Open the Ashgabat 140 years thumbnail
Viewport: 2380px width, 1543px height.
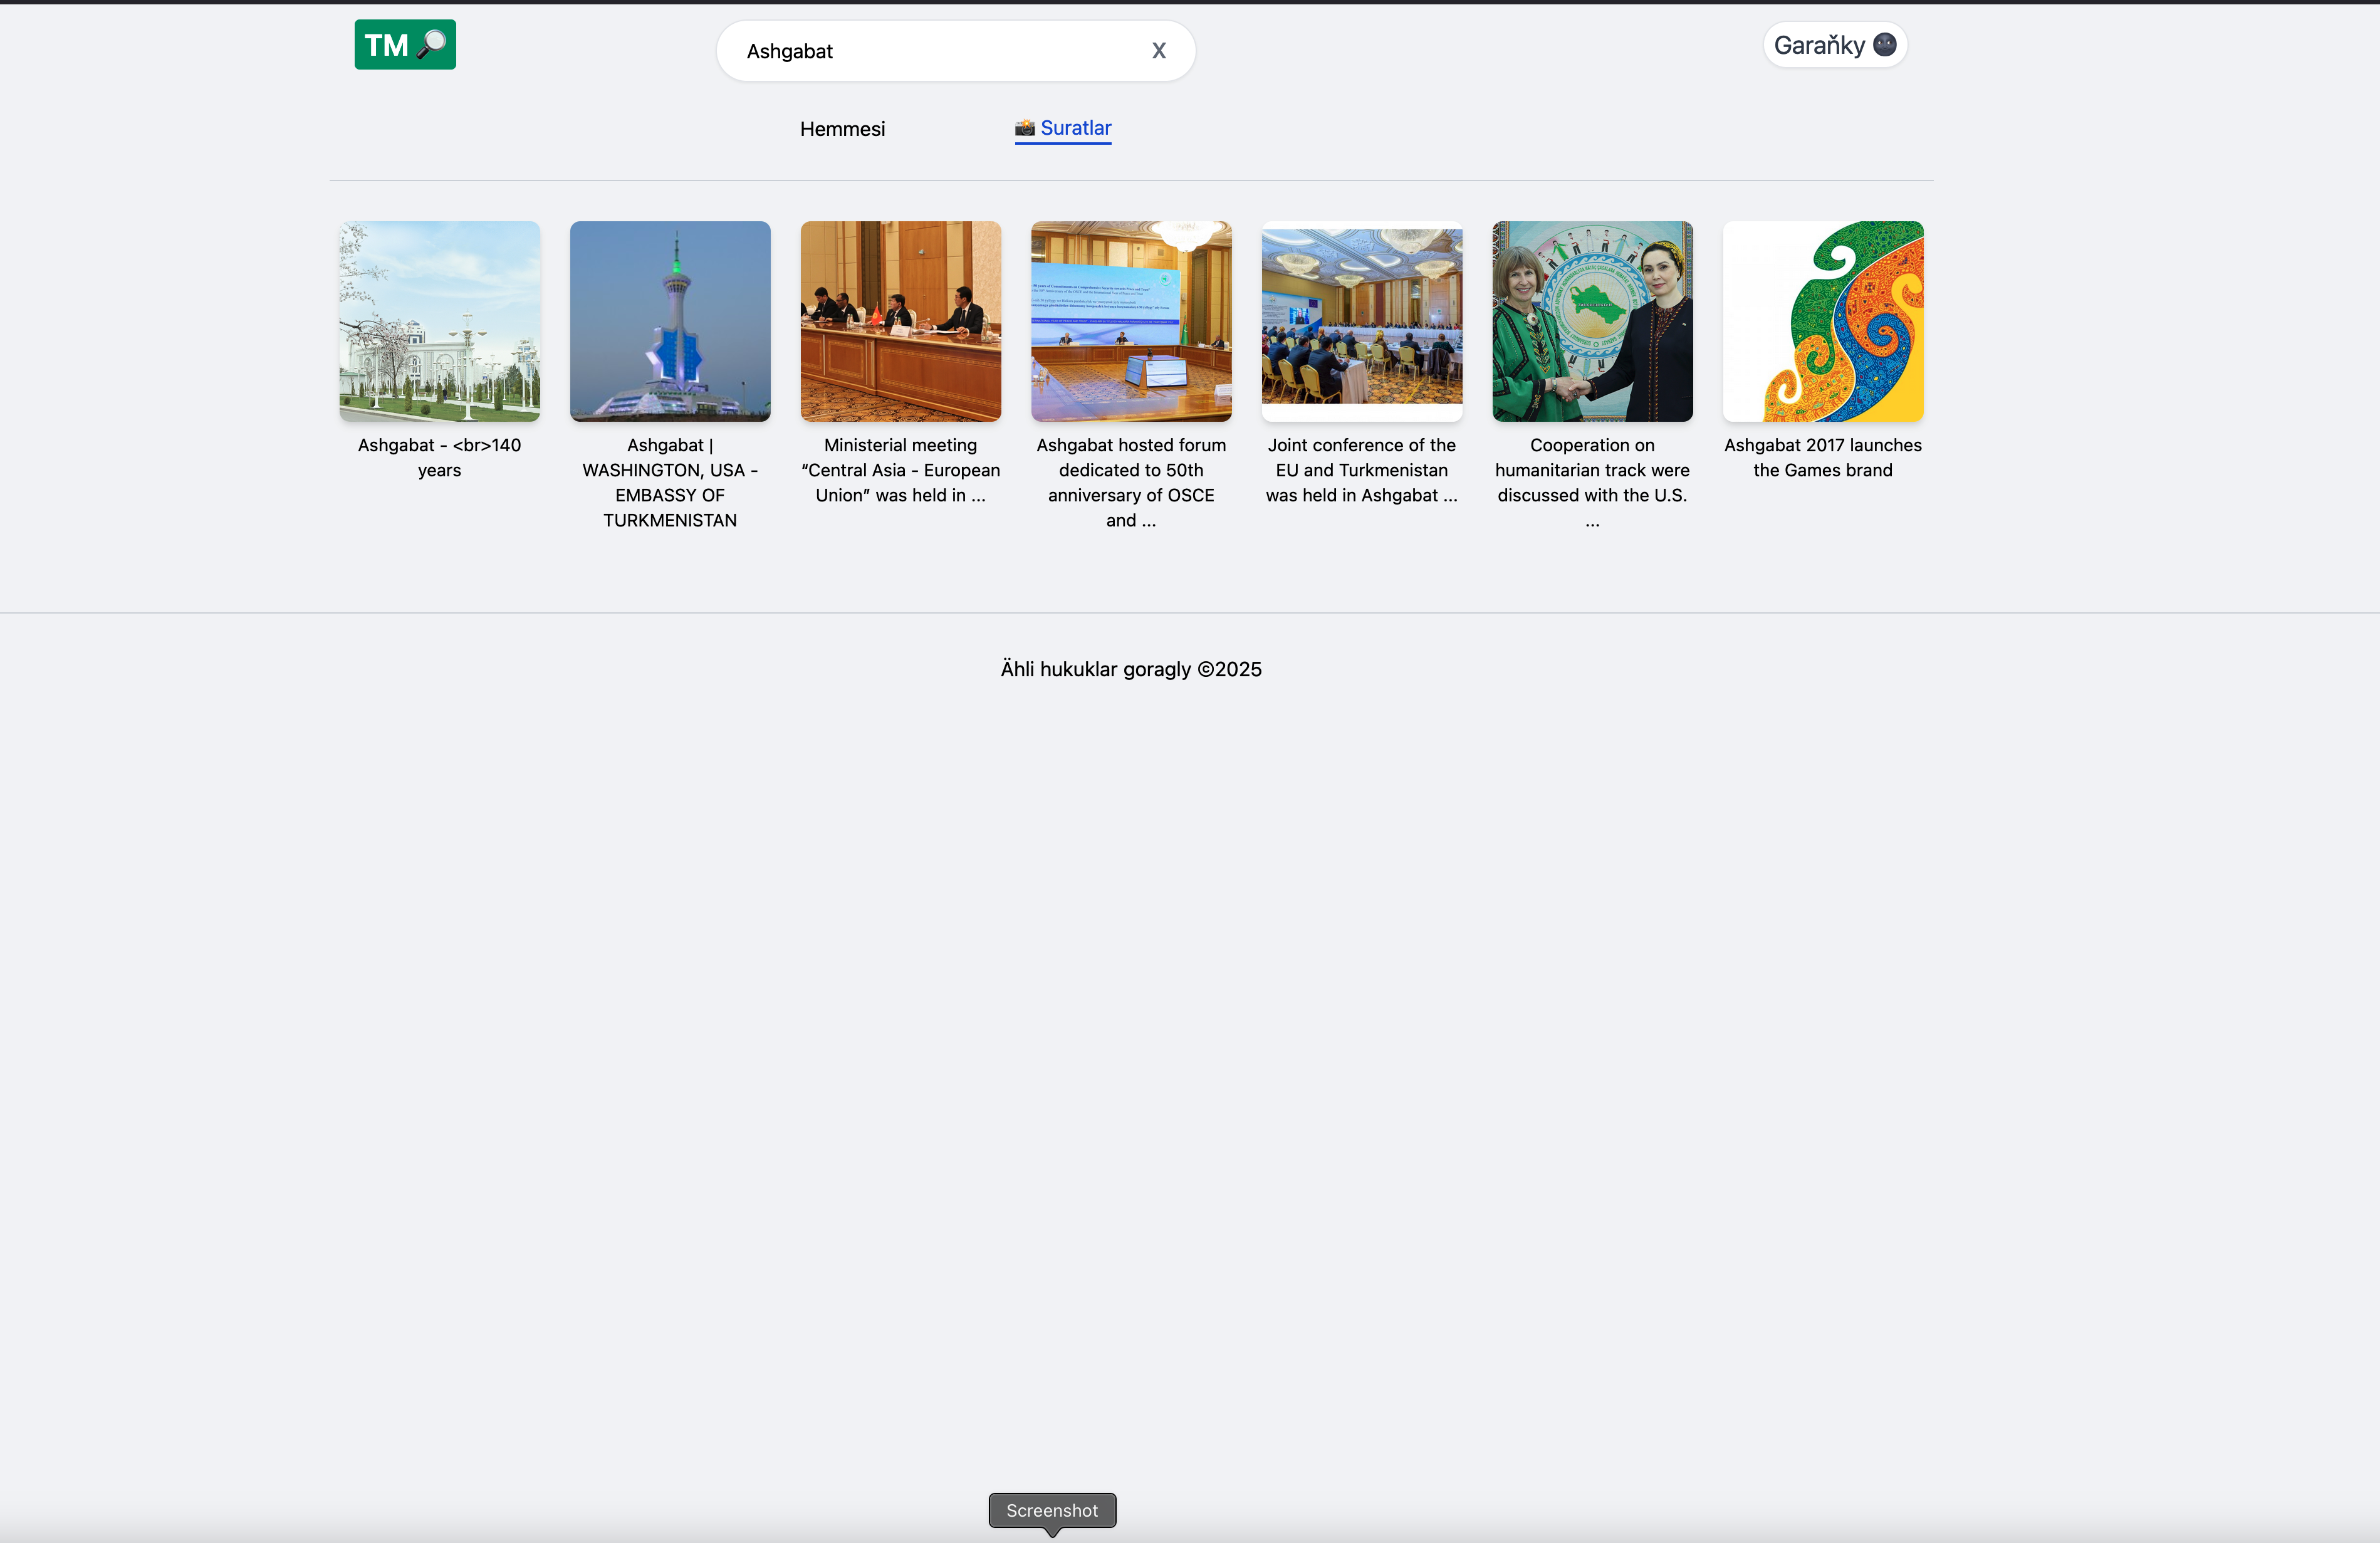point(440,321)
